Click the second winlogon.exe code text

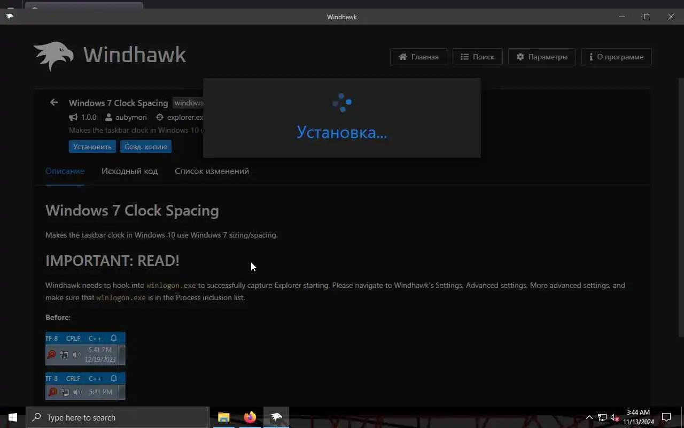tap(121, 297)
